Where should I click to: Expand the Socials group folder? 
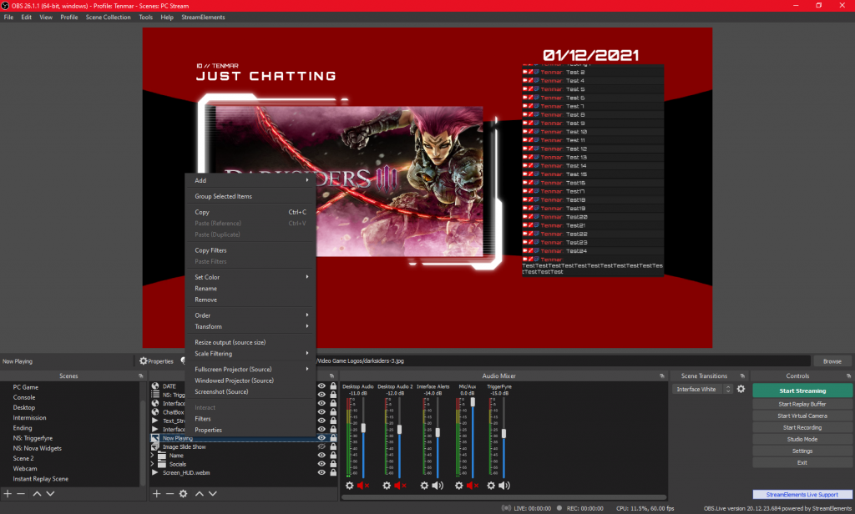[x=153, y=464]
